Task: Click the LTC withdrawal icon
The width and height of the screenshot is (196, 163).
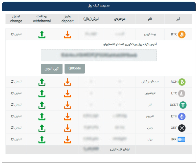Action: click(42, 94)
